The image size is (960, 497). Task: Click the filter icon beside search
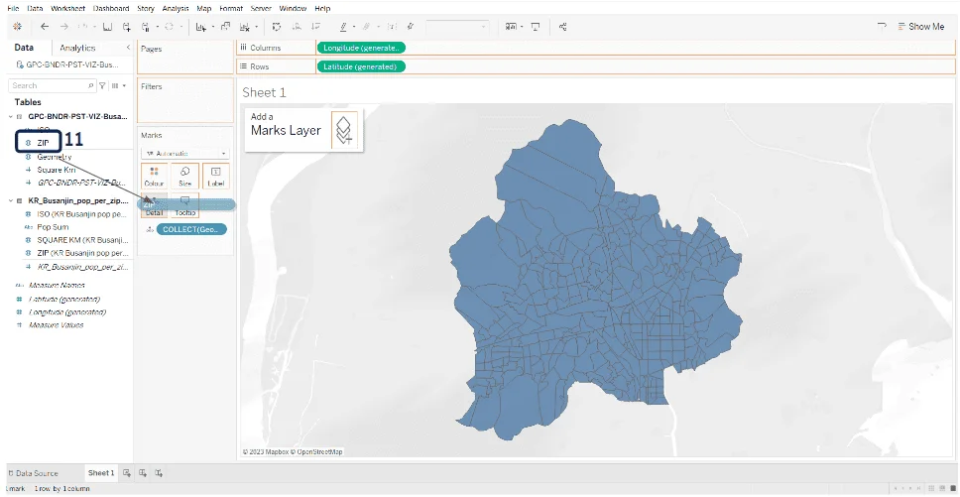coord(102,86)
